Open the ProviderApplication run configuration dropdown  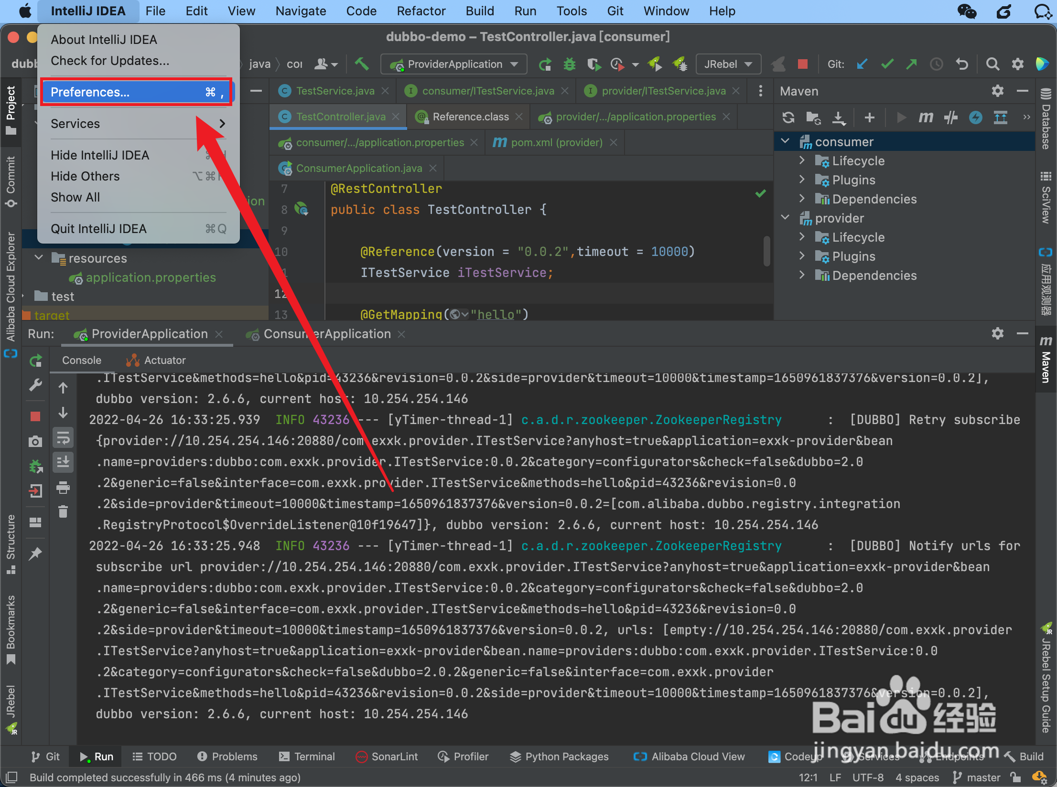point(454,64)
